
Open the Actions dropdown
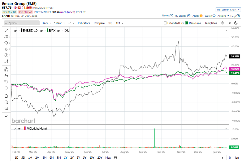223,16
